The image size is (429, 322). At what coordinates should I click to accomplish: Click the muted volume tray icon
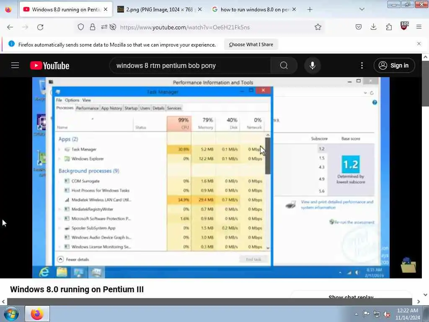(387, 314)
